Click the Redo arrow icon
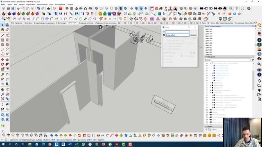 [x=43, y=8]
